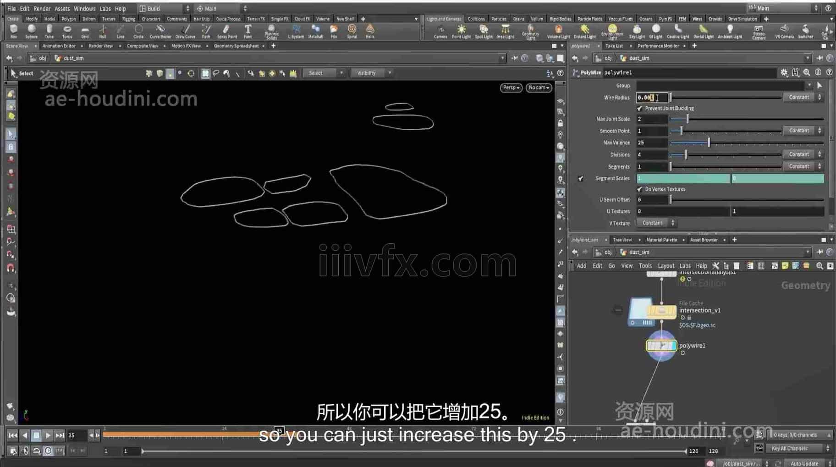Click the Divisions slider
This screenshot has width=836, height=467.
pyautogui.click(x=726, y=154)
